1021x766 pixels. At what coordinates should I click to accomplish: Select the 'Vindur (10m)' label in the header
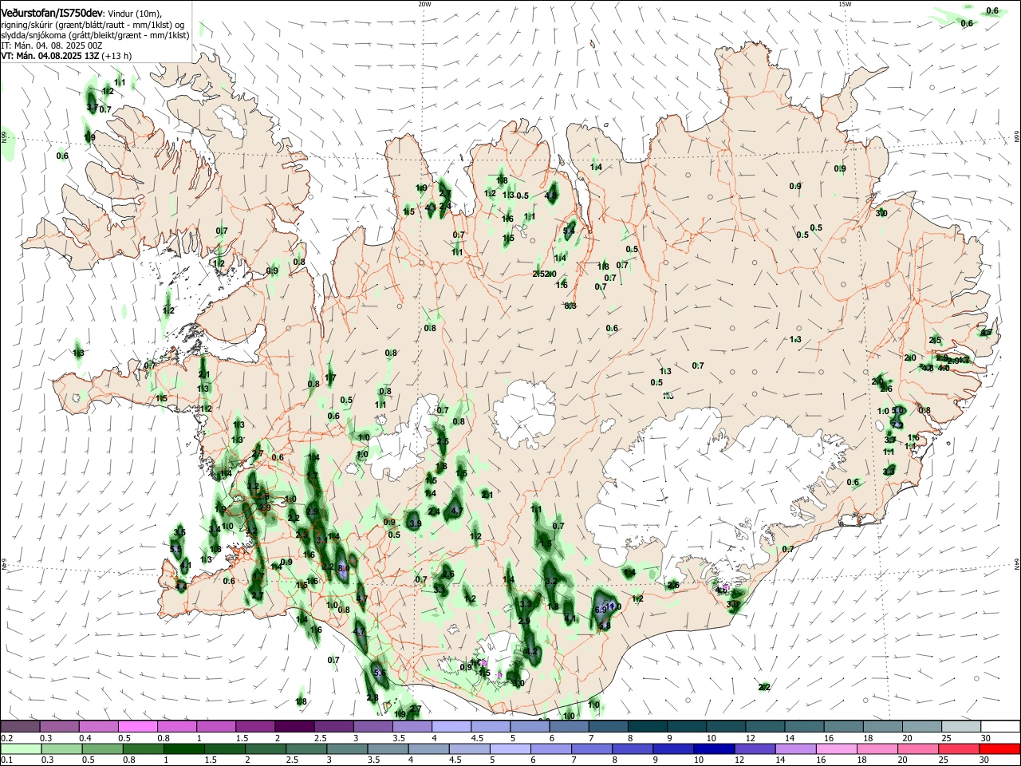point(135,14)
